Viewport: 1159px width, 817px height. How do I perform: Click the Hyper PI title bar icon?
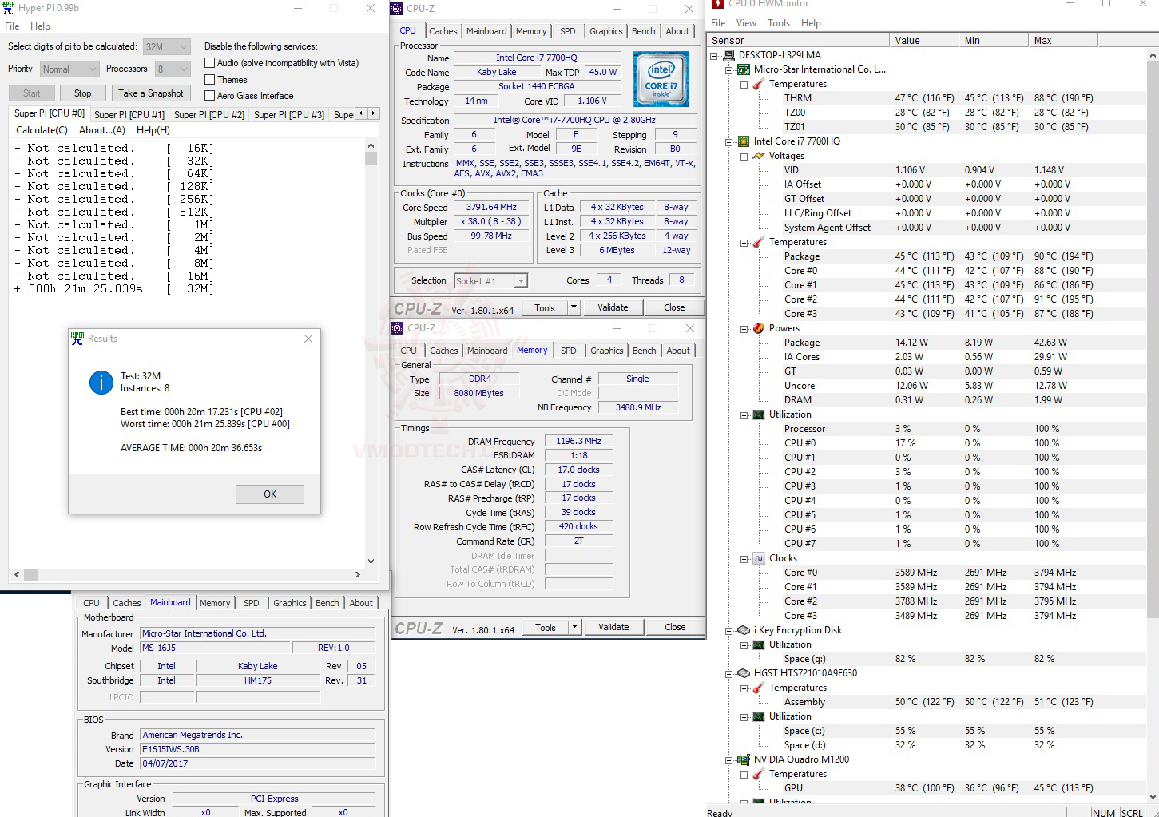[8, 8]
